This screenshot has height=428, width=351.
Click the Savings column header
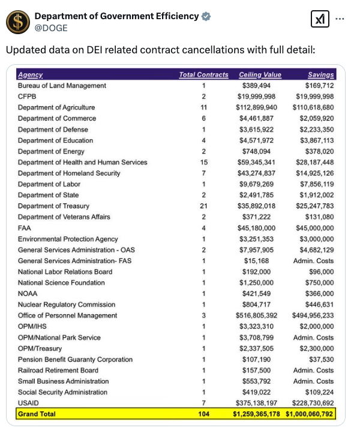coord(320,74)
